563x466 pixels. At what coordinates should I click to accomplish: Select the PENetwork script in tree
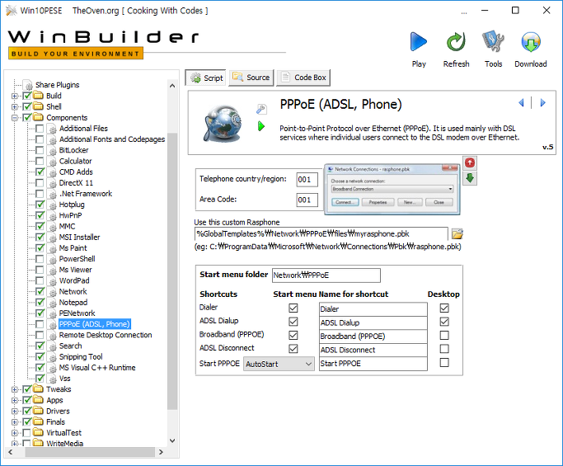point(77,313)
